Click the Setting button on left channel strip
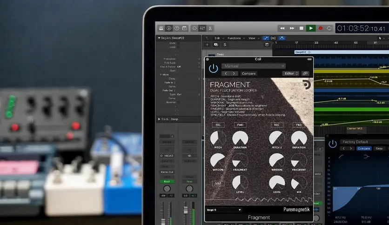389x225 pixels. (x=167, y=142)
